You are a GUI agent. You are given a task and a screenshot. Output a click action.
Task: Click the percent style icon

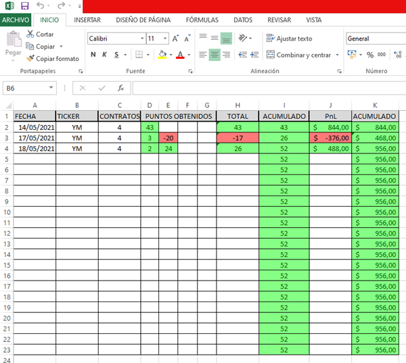coord(369,55)
